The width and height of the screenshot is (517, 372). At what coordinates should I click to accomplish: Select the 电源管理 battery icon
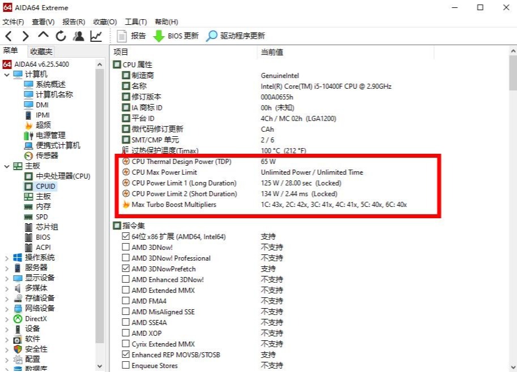[x=29, y=135]
